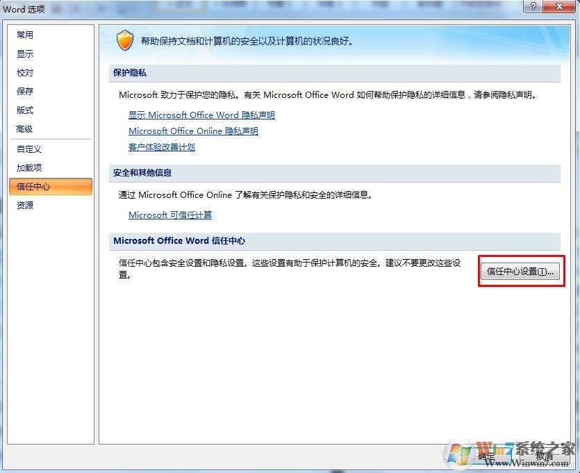This screenshot has width=580, height=473.
Task: Open the 版式 options
Action: (x=51, y=110)
